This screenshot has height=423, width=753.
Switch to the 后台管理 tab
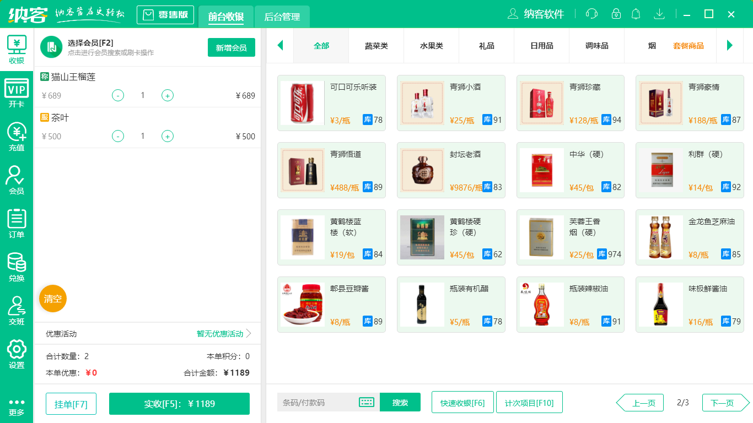coord(282,17)
